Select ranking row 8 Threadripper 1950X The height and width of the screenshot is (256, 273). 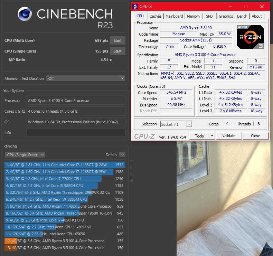point(65,213)
